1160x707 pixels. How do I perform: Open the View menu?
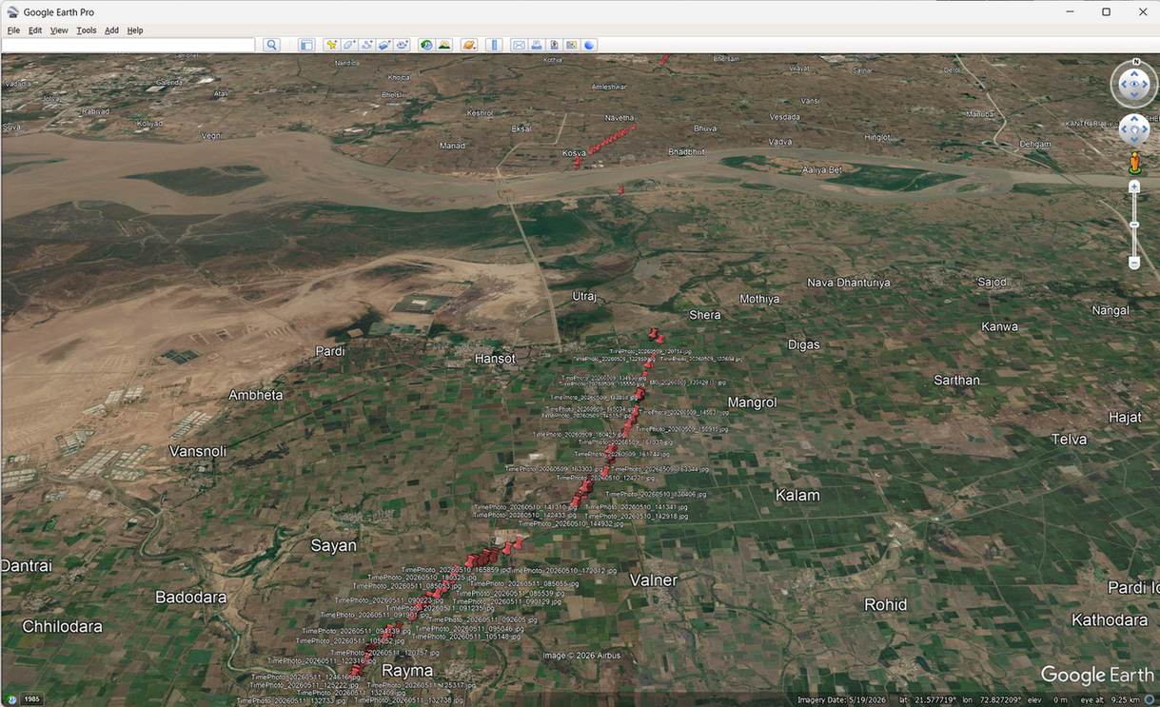(59, 30)
